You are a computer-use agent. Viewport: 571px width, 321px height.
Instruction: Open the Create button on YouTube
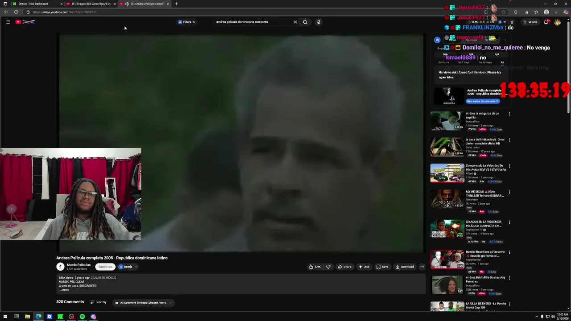pyautogui.click(x=530, y=22)
